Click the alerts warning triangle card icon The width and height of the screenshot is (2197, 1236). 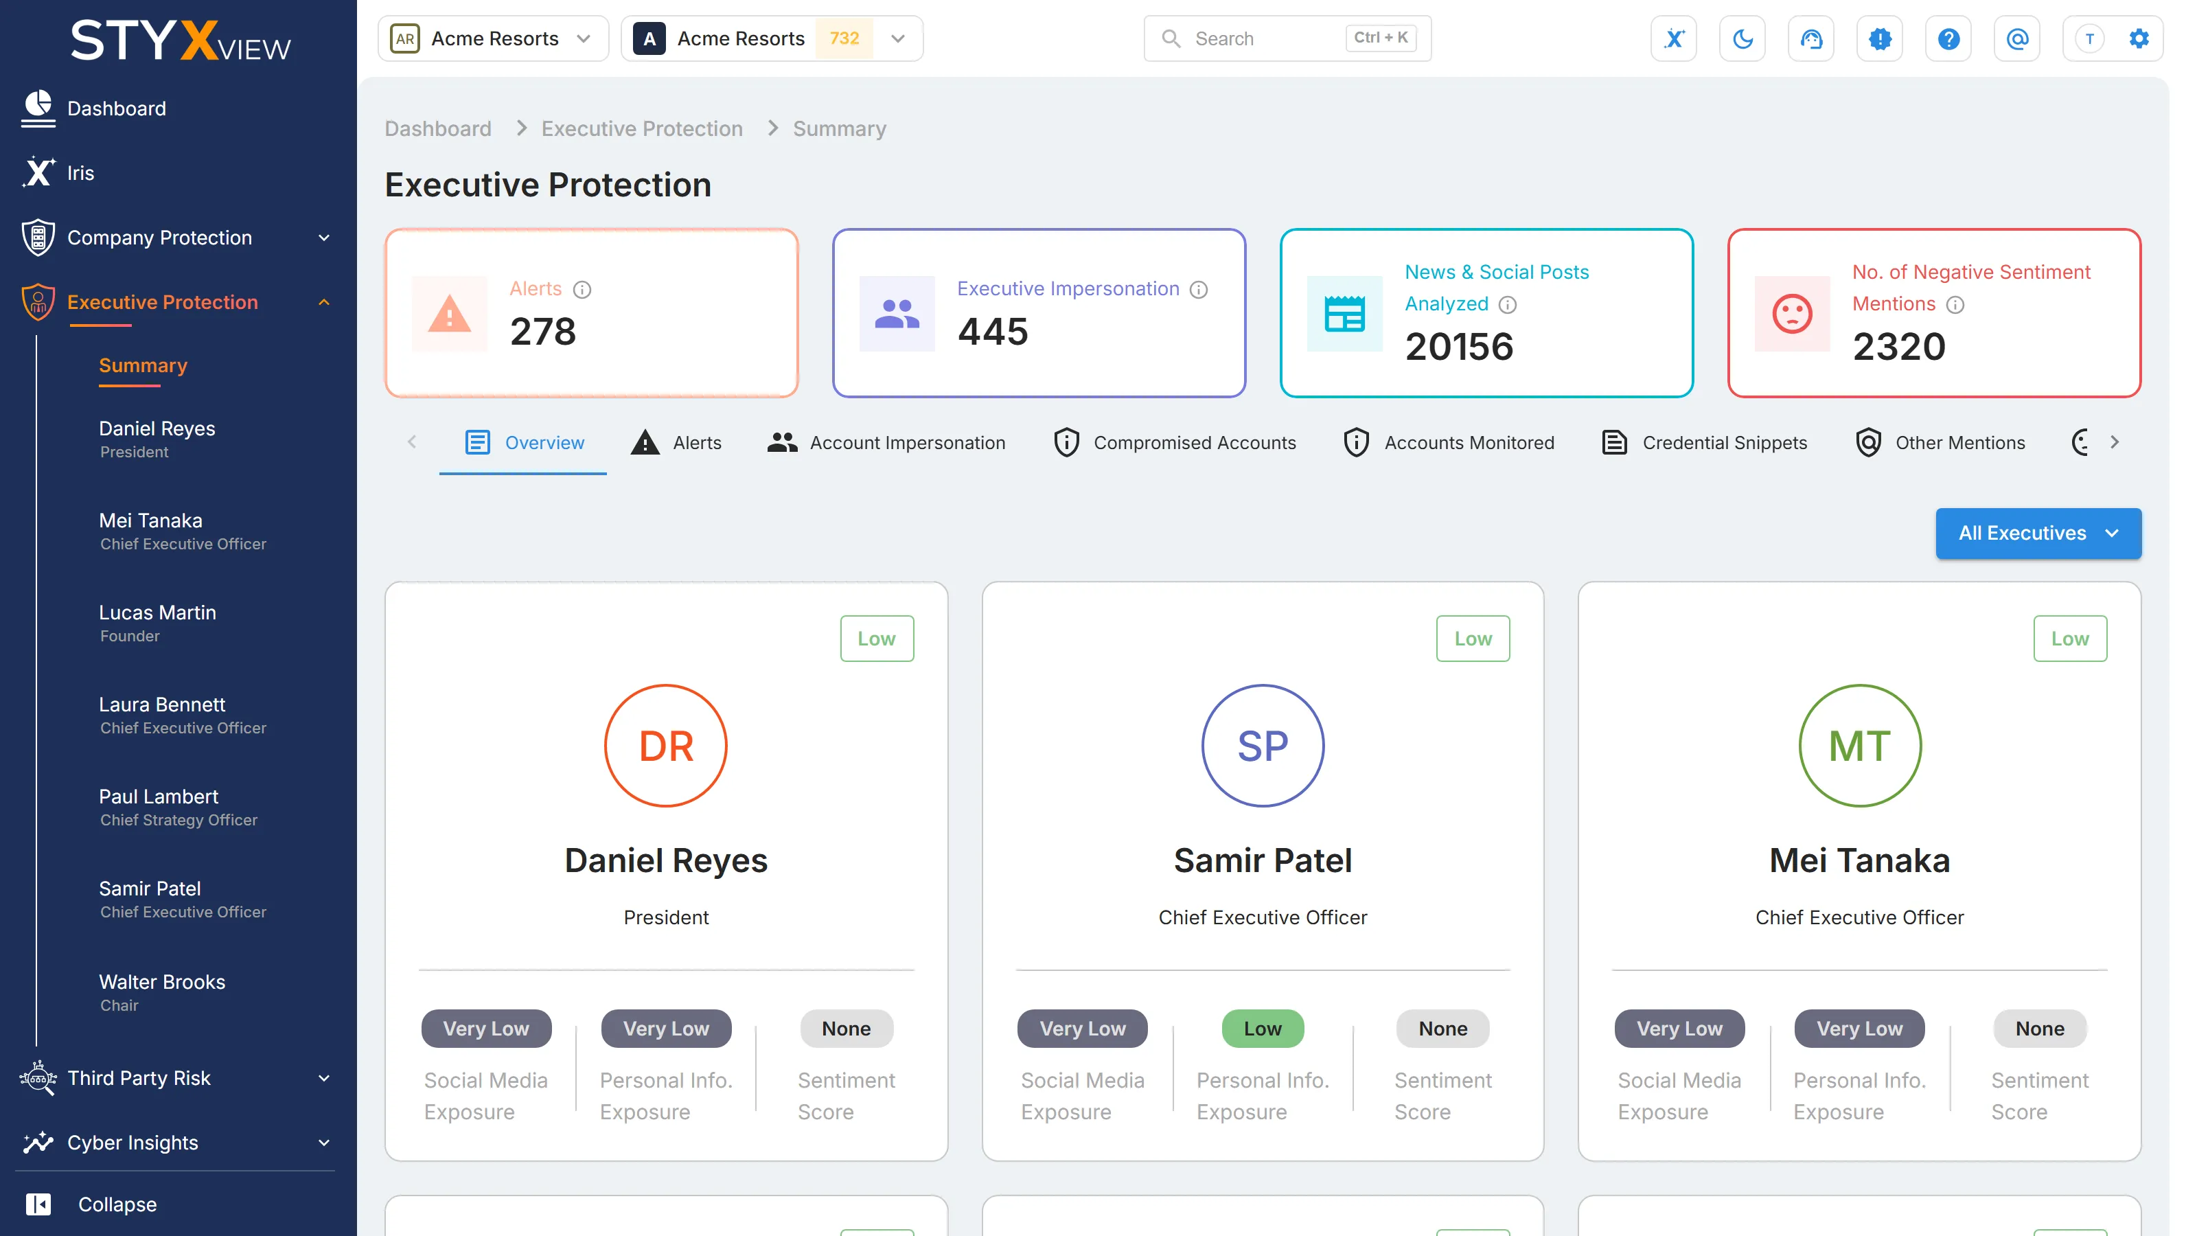click(x=450, y=313)
